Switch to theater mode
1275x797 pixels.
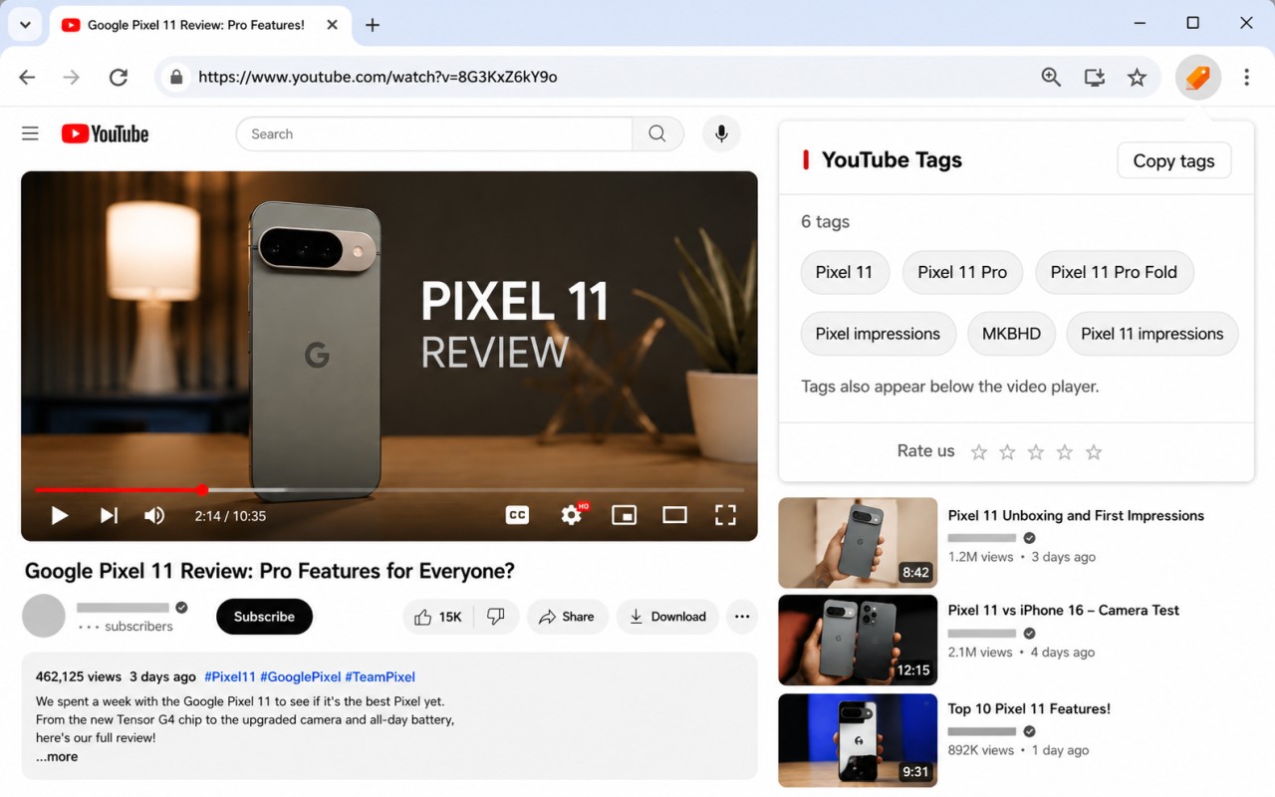pos(674,515)
